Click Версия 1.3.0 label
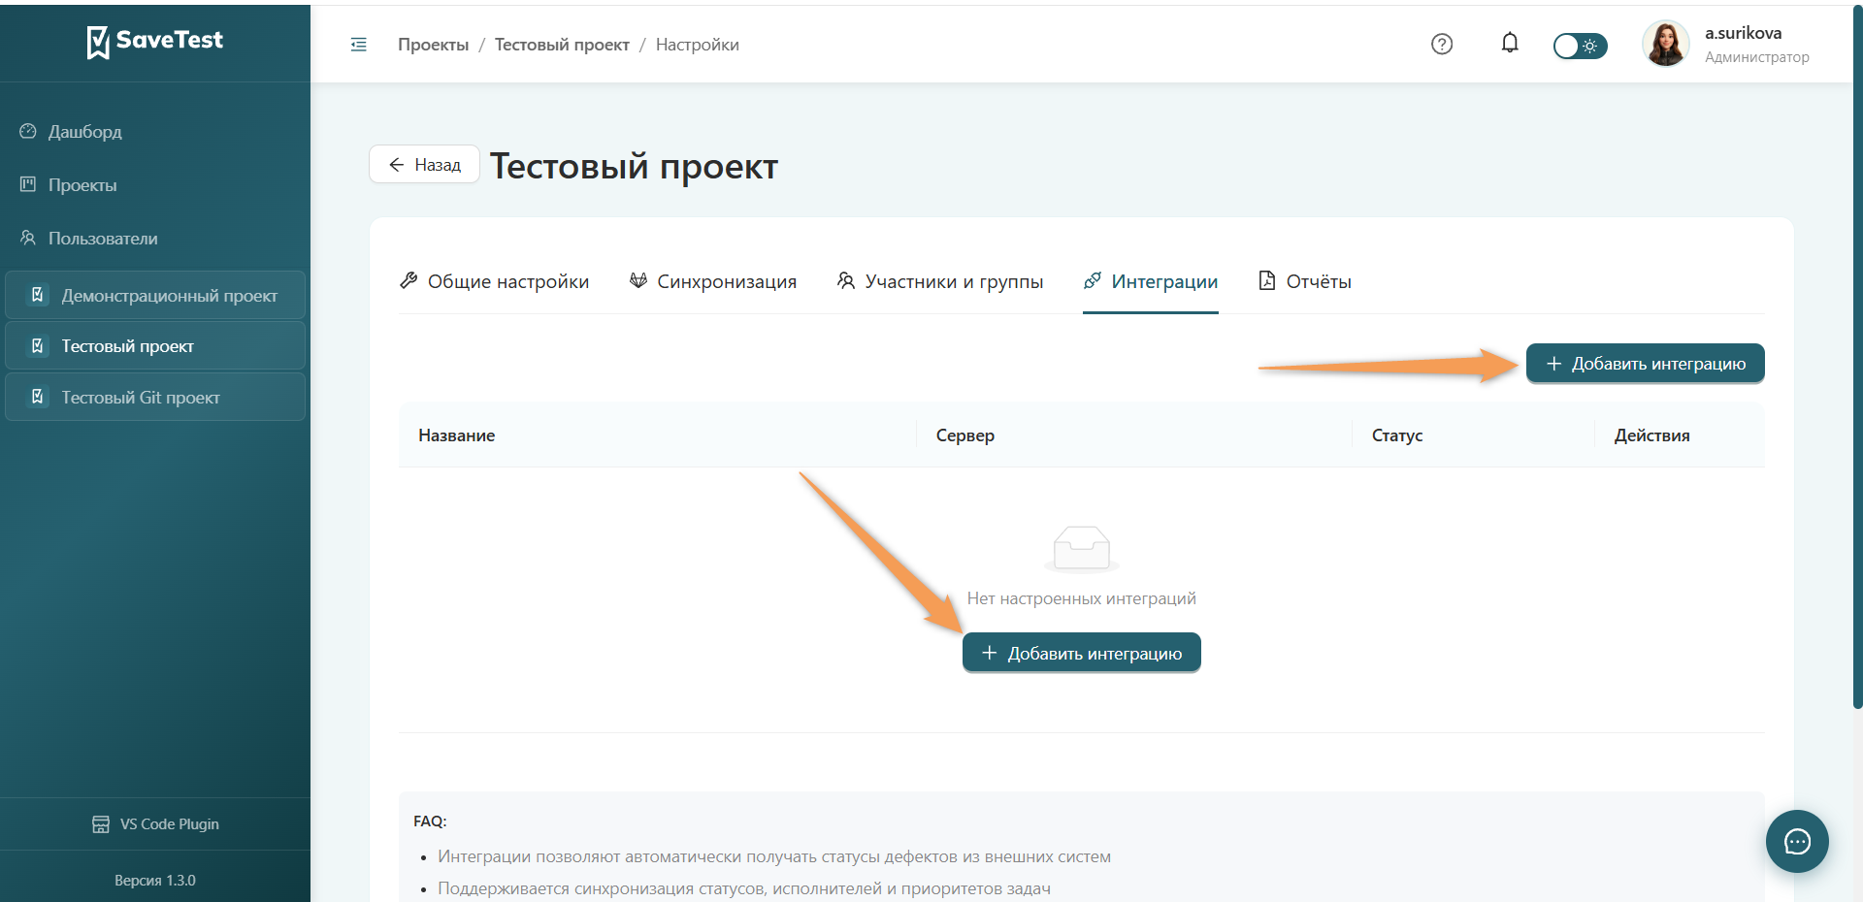Viewport: 1863px width, 902px height. click(x=155, y=881)
